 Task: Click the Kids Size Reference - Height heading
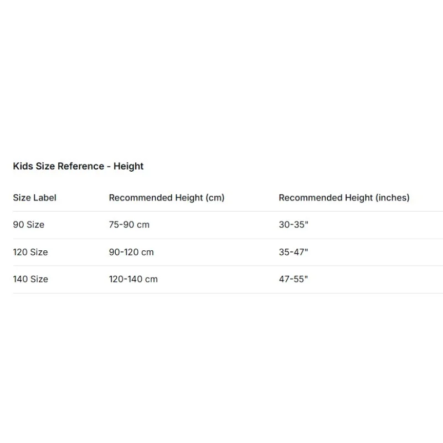(x=78, y=166)
